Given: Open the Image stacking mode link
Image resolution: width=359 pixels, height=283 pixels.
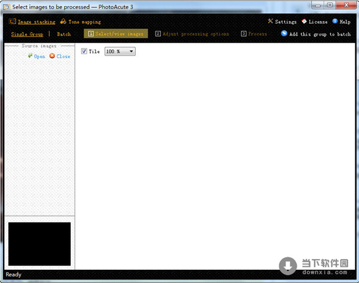Looking at the screenshot, I should tap(36, 22).
